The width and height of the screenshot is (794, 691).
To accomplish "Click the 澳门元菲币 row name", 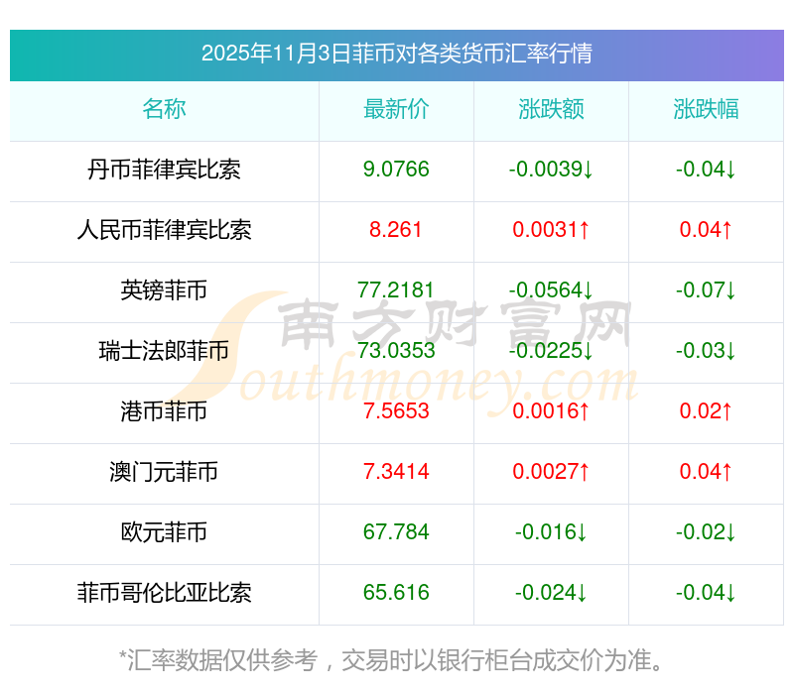I will click(x=164, y=472).
